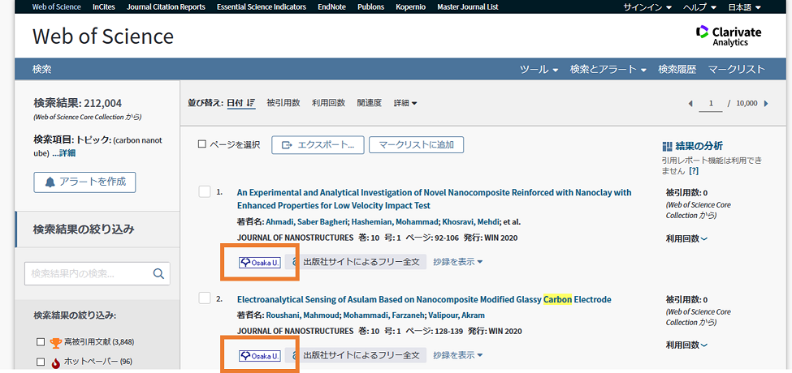Open マークリスト in blue bar
792x373 pixels.
click(x=737, y=70)
